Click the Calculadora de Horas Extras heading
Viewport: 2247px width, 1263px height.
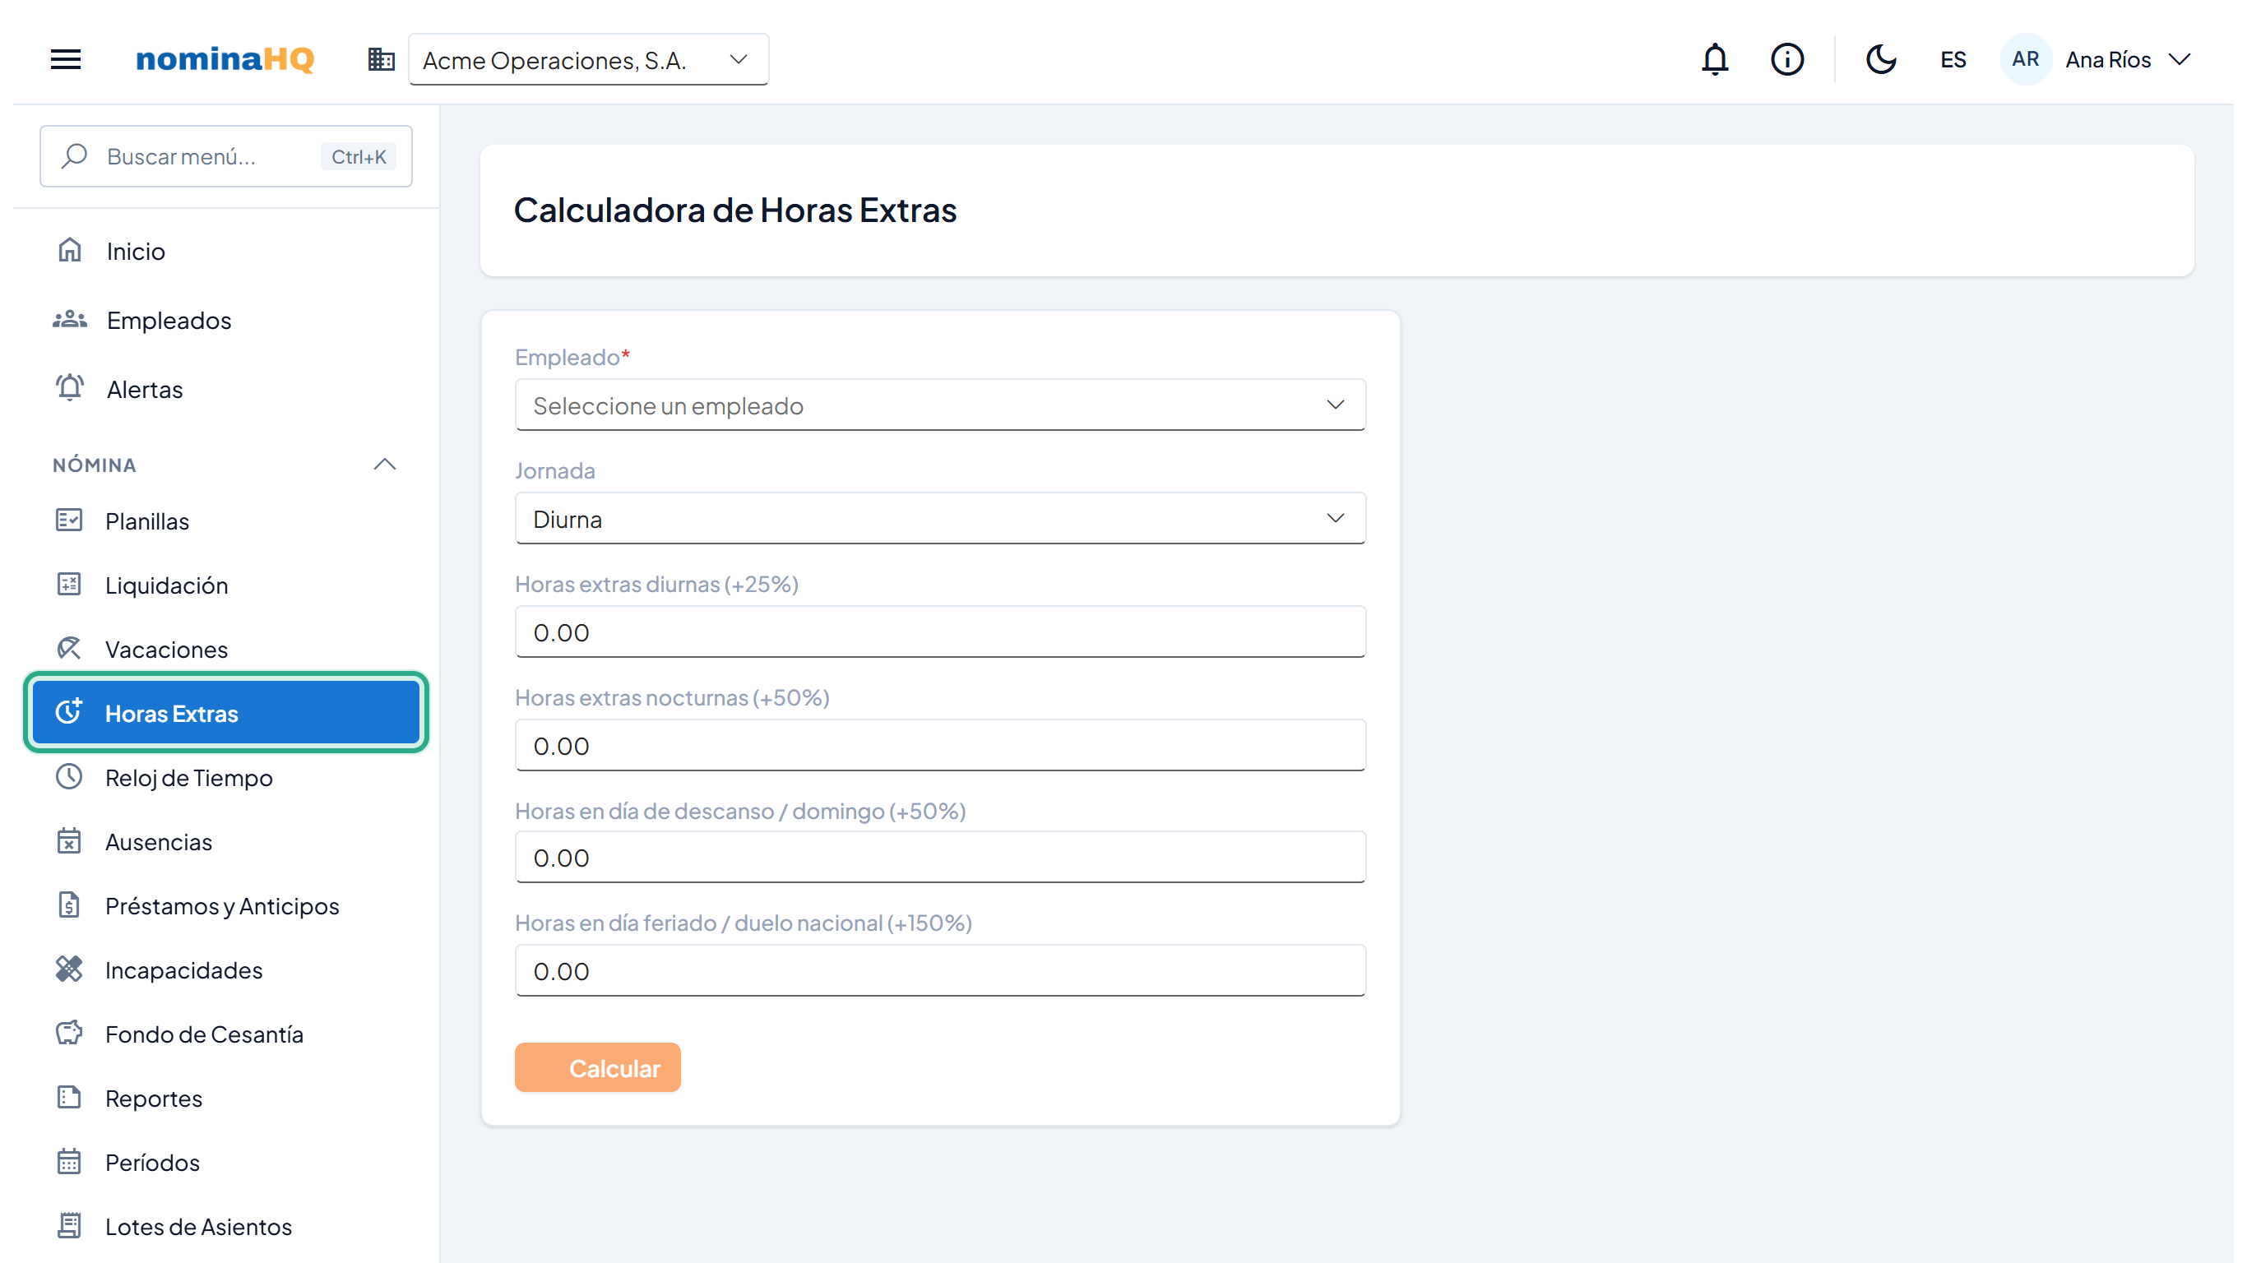coord(735,210)
